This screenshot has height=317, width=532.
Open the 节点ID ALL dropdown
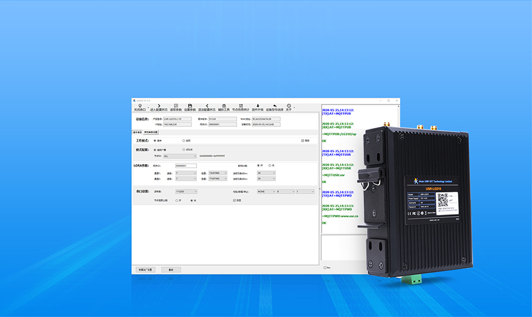pyautogui.click(x=180, y=156)
